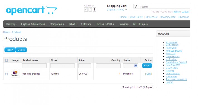The image size is (198, 106).
Task: Click Create New Product link
Action: 176,62
